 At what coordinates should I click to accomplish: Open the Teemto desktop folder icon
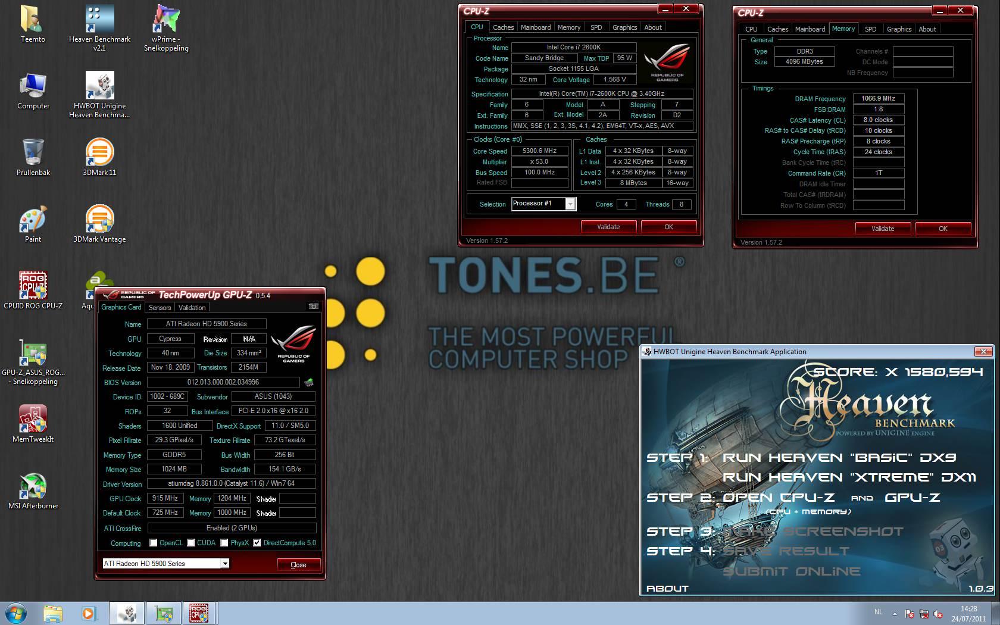33,24
